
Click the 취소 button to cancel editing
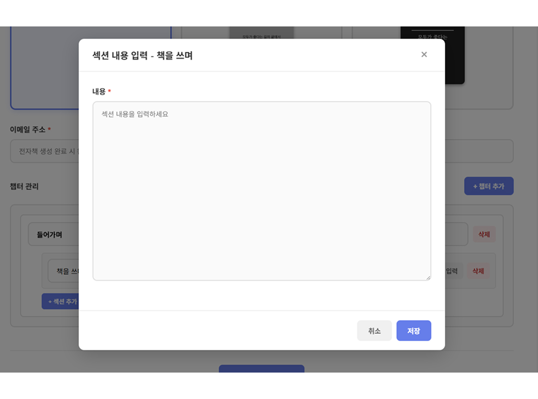click(x=374, y=330)
